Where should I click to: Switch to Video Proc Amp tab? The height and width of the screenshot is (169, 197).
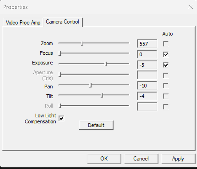(x=23, y=23)
